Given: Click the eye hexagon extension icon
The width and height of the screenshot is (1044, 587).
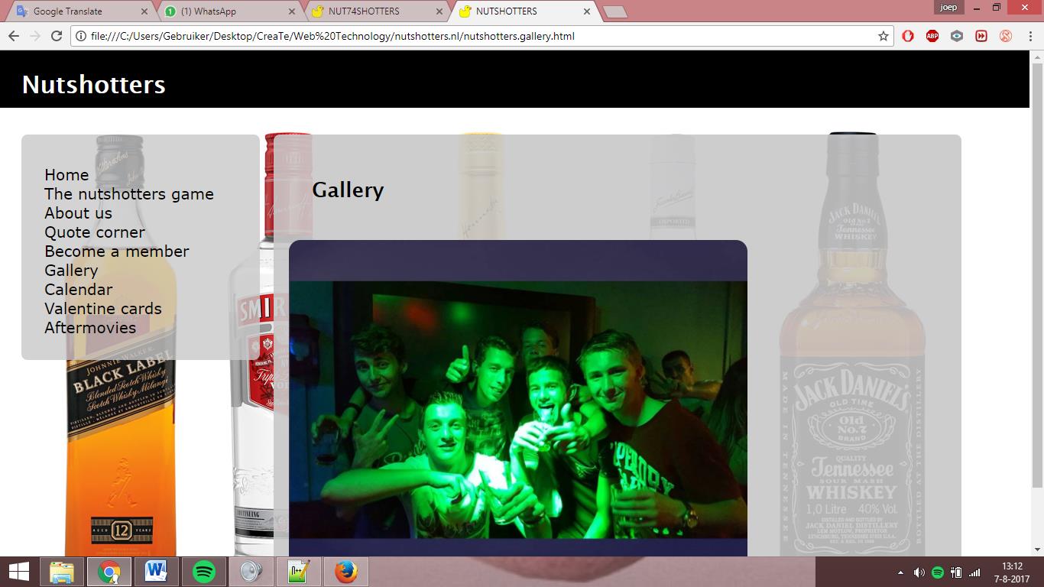Looking at the screenshot, I should click(x=957, y=36).
